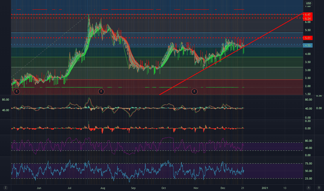This screenshot has height=191, width=324.
Task: Select the red ascending trend line
Action: (231, 54)
